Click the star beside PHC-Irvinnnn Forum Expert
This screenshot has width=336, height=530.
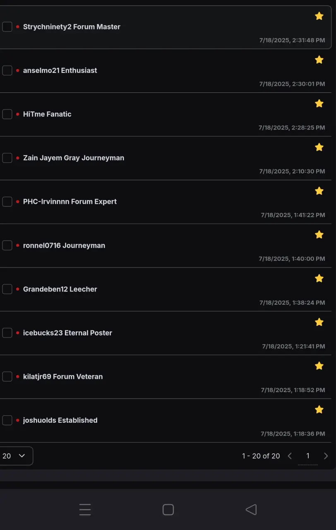pos(319,191)
